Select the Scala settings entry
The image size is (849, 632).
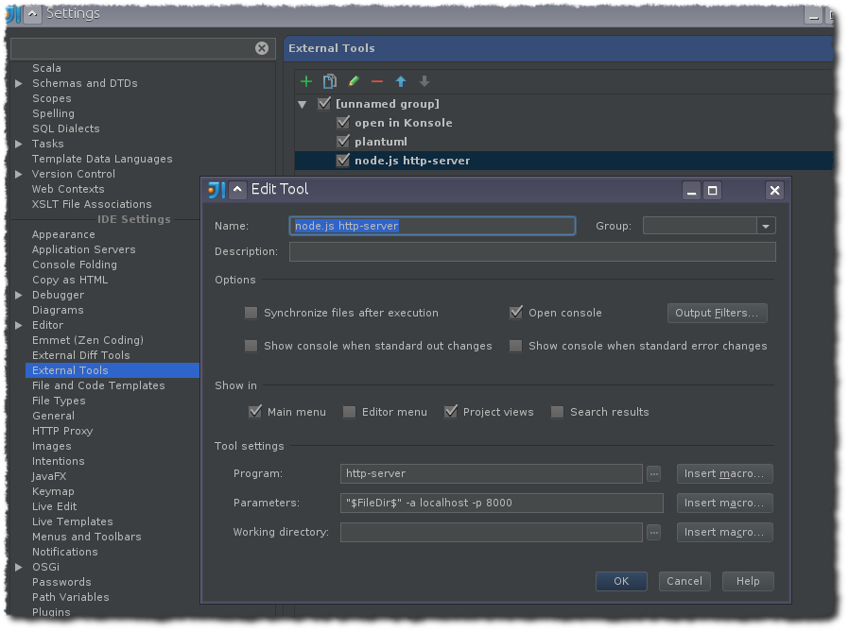(46, 68)
